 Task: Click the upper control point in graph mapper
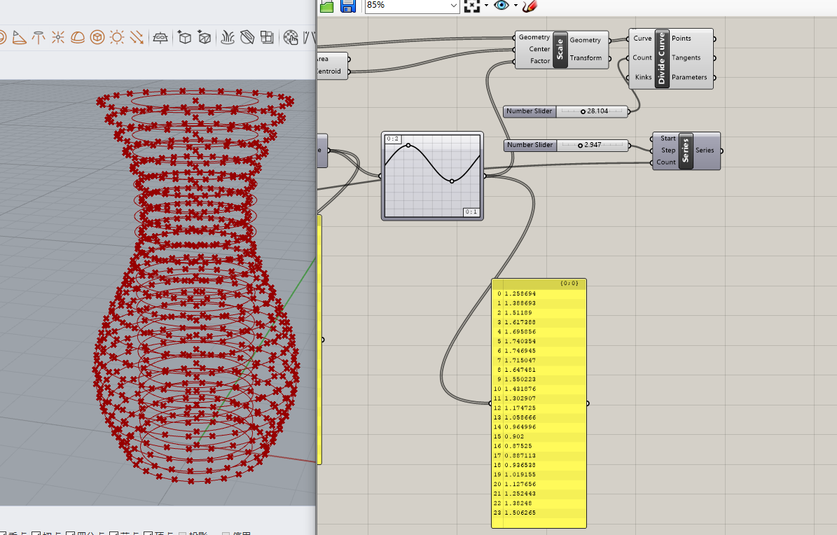[x=408, y=146]
